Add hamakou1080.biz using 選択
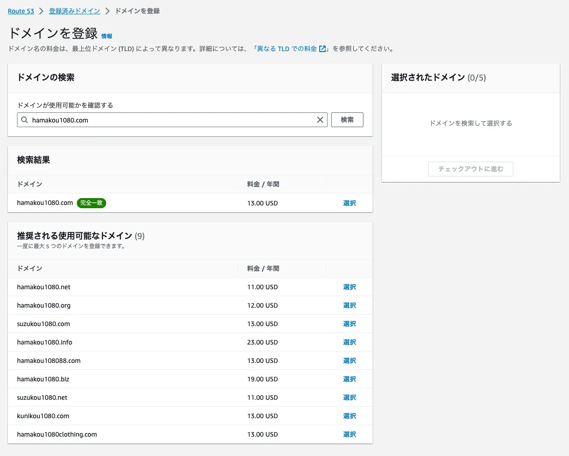The width and height of the screenshot is (569, 456). pos(349,379)
